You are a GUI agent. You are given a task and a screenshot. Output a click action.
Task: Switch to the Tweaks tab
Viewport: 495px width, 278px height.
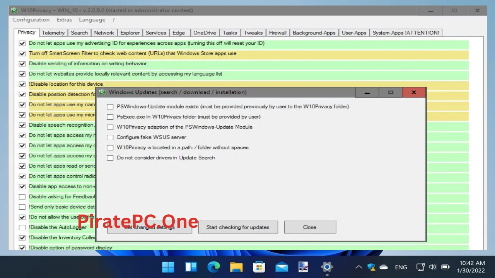coord(253,33)
